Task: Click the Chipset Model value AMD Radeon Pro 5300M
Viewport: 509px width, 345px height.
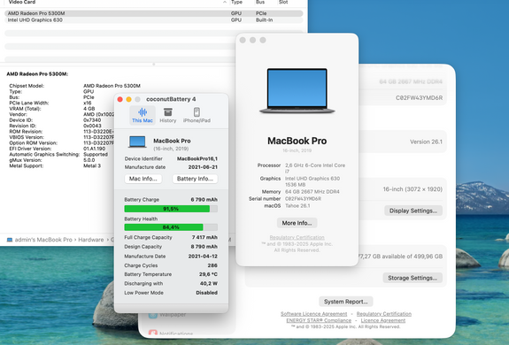Action: (112, 86)
